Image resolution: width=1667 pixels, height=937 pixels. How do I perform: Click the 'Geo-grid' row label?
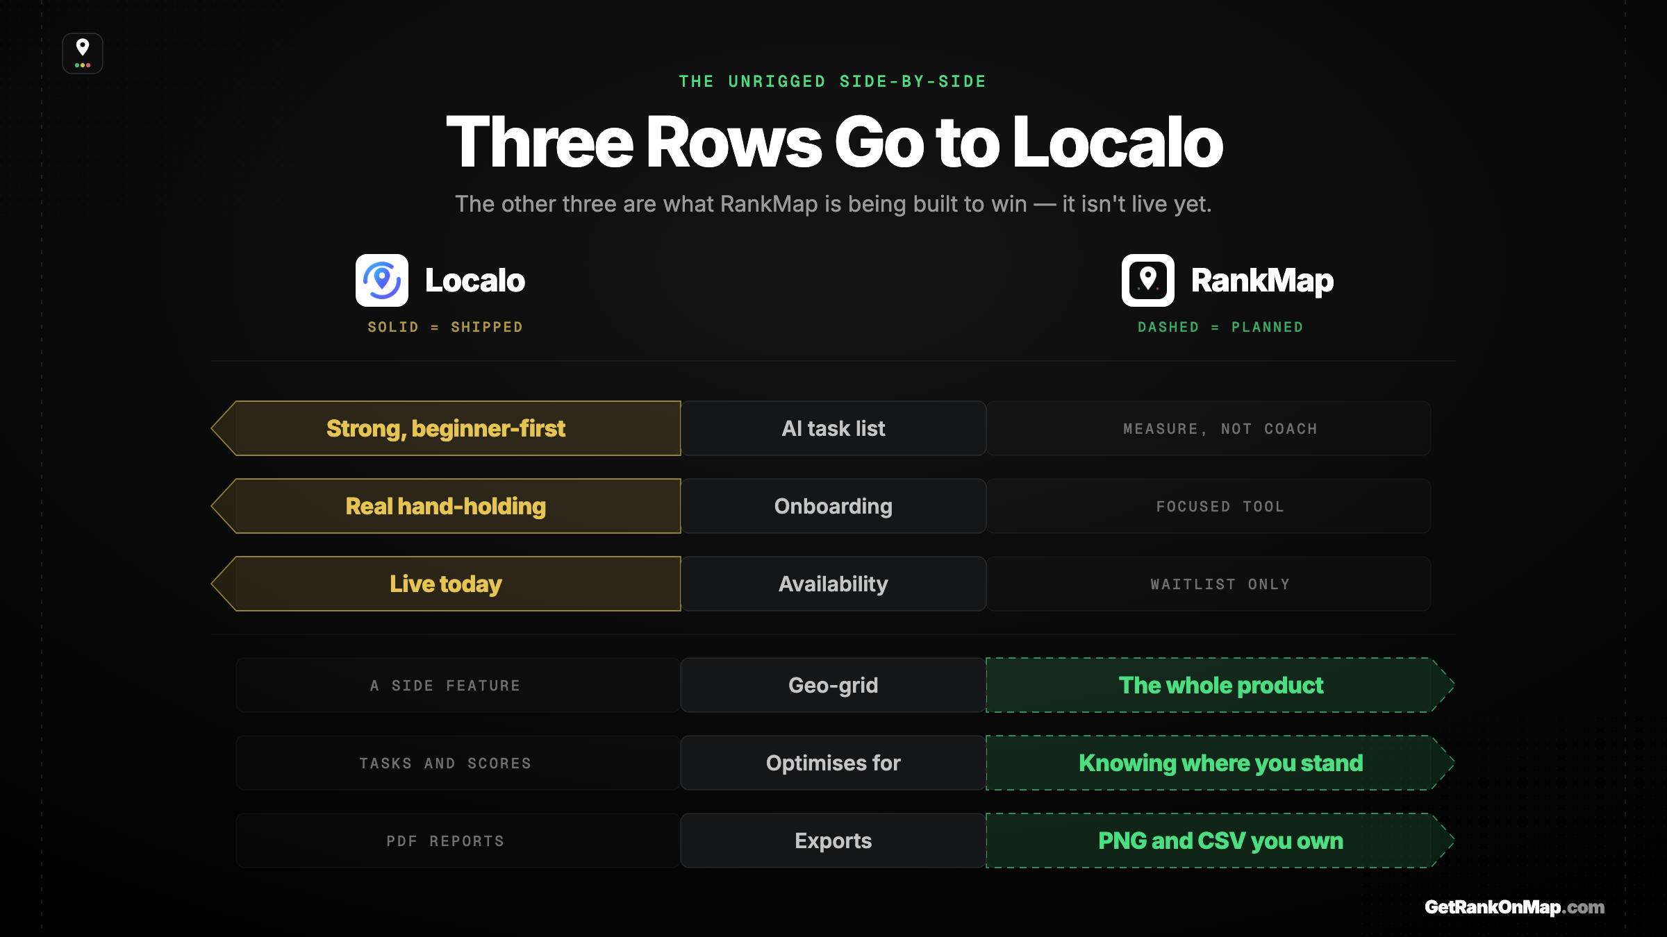tap(833, 685)
